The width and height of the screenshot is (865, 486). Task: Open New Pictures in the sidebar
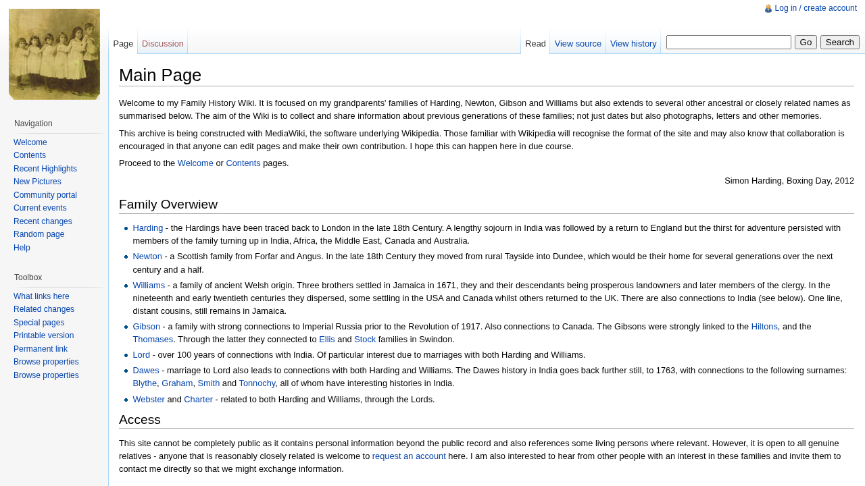pyautogui.click(x=37, y=182)
